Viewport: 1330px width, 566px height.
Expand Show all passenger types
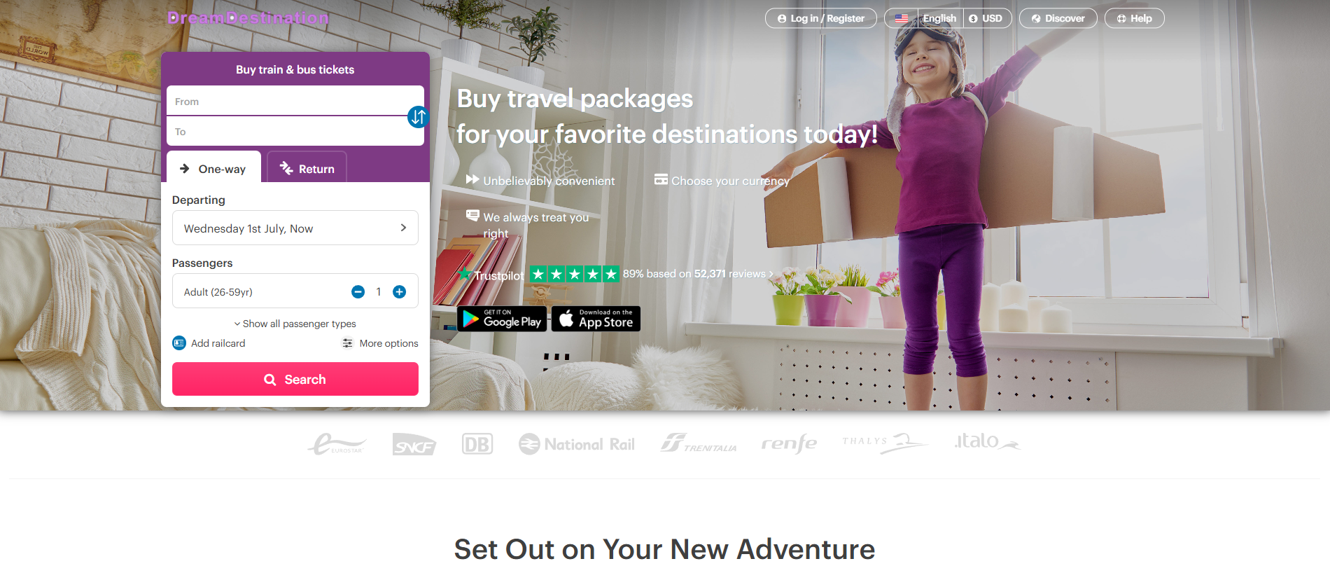pyautogui.click(x=295, y=324)
